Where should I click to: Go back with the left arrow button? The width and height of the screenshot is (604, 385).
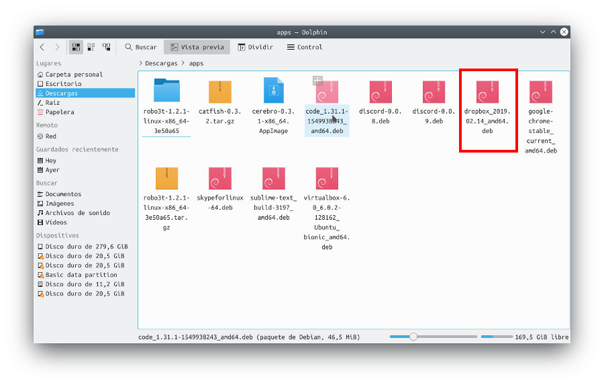(42, 47)
